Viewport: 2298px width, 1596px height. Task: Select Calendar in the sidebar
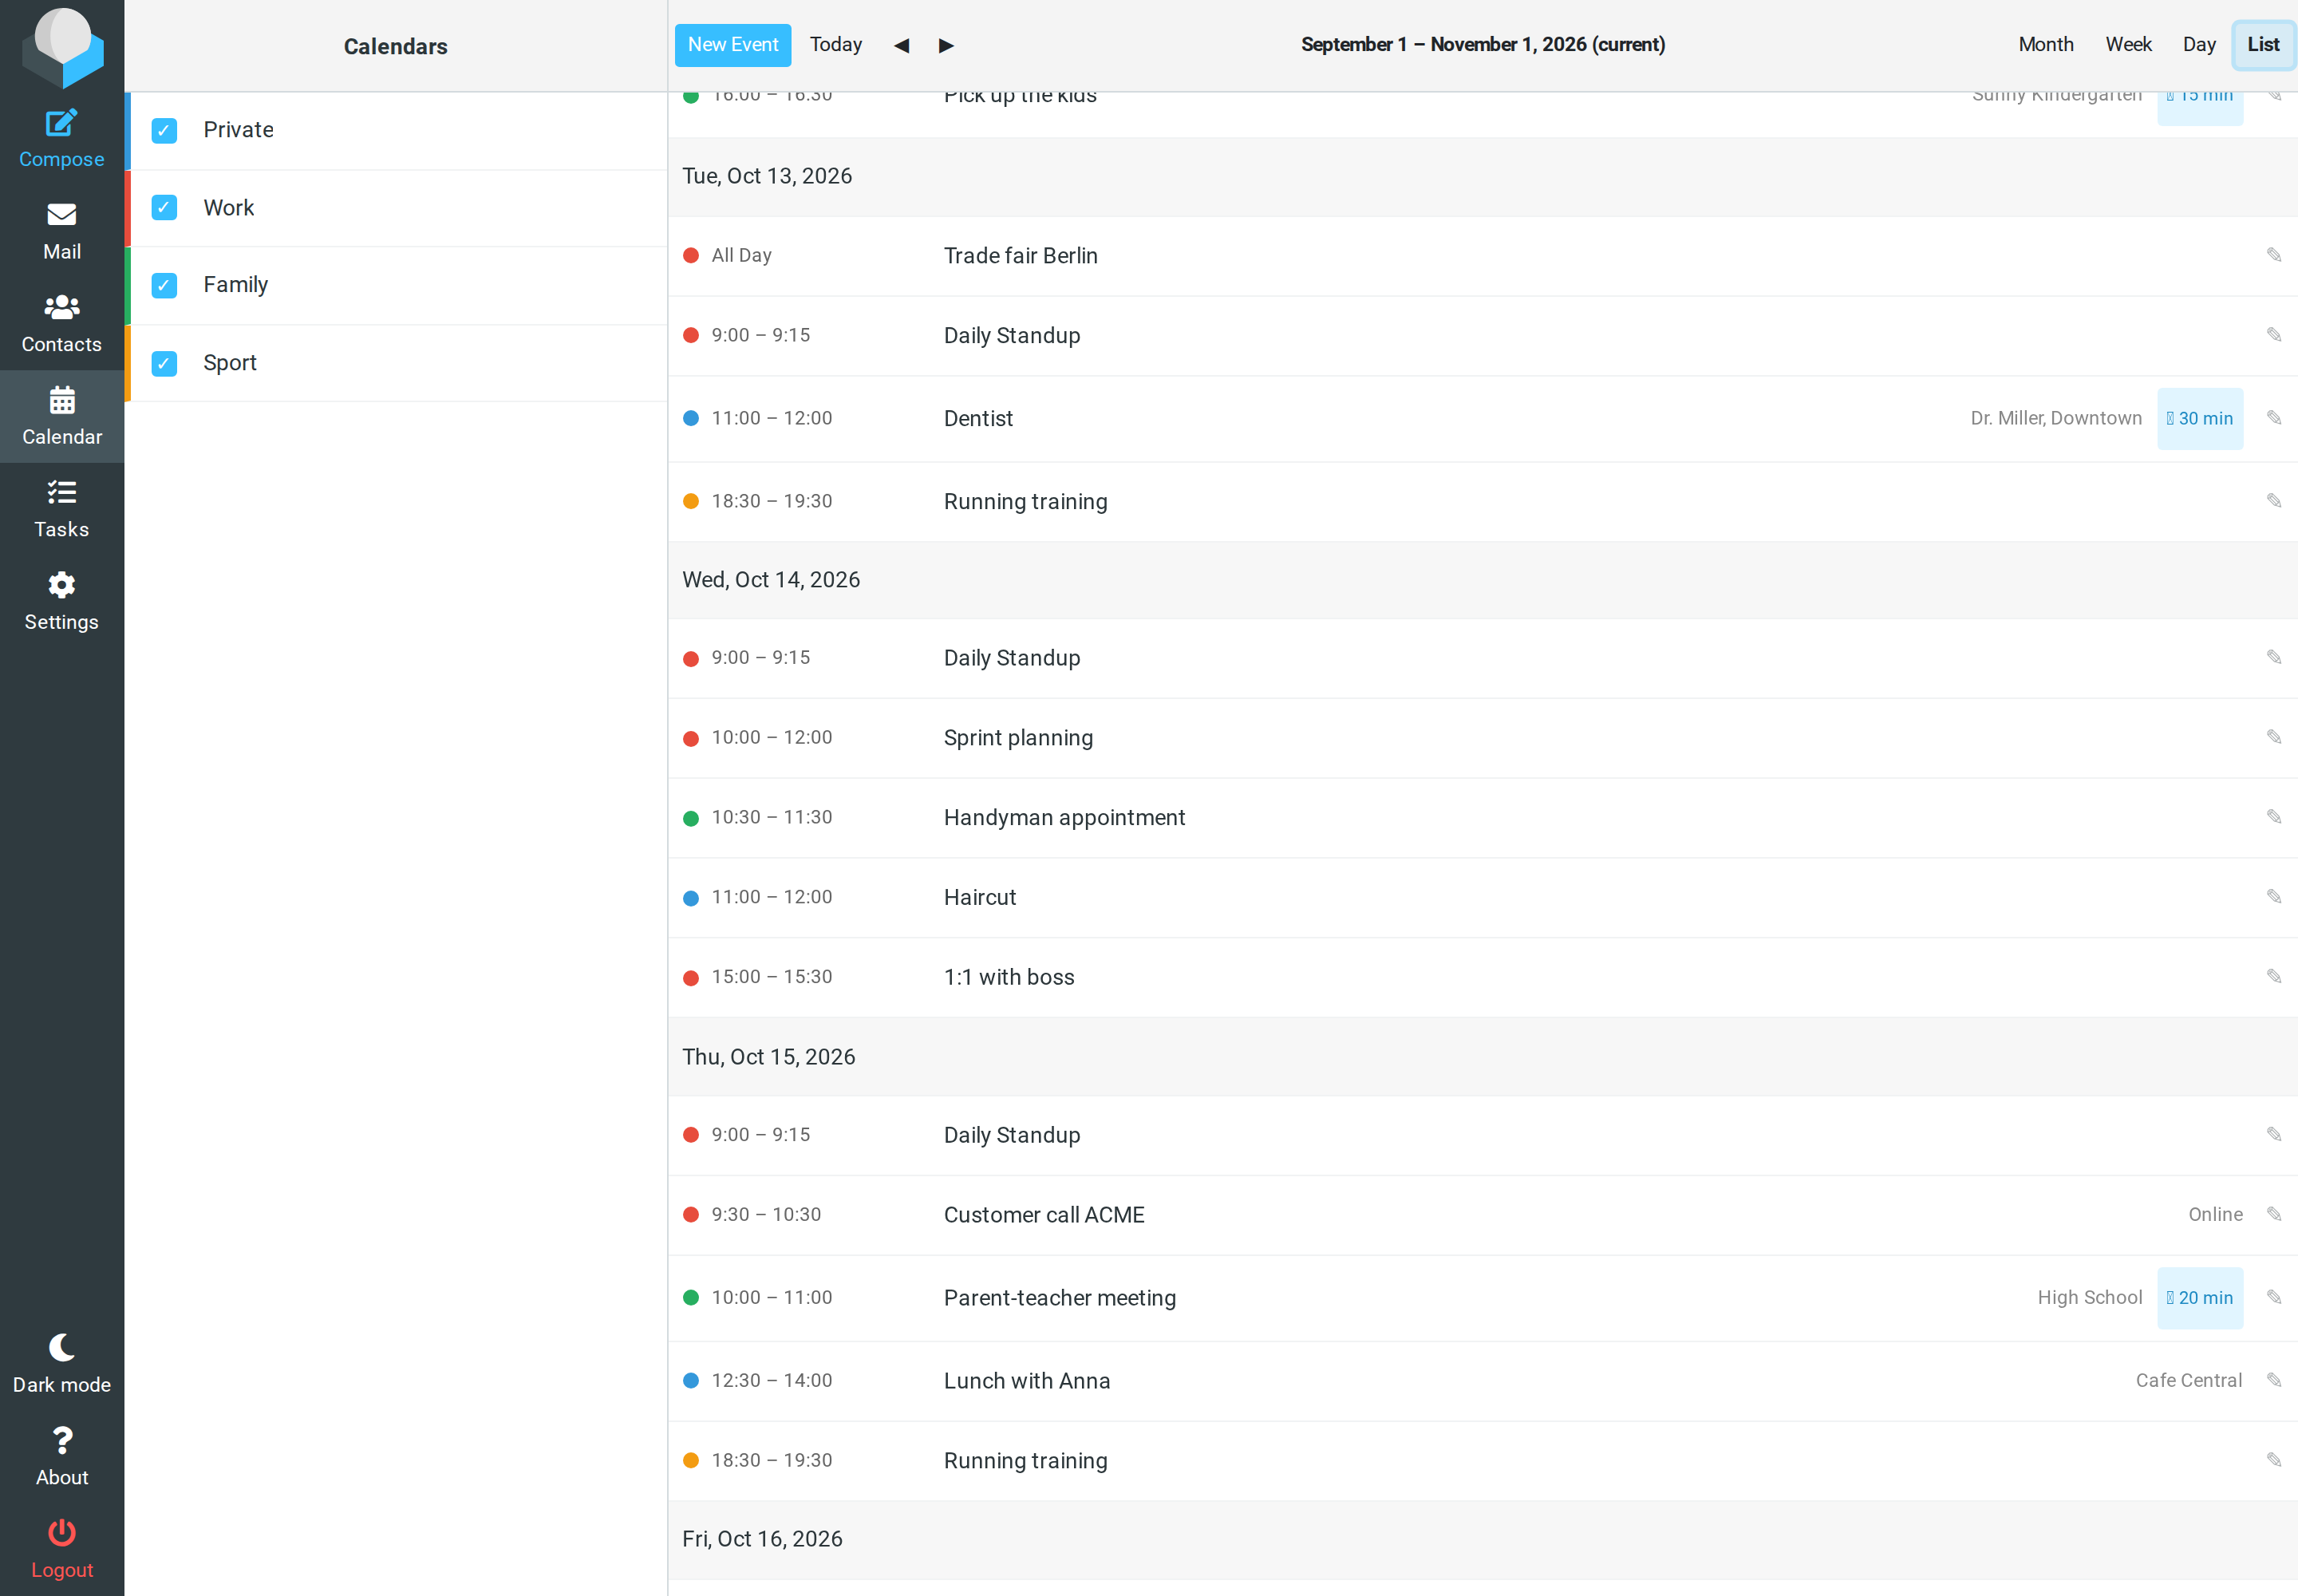coord(61,416)
